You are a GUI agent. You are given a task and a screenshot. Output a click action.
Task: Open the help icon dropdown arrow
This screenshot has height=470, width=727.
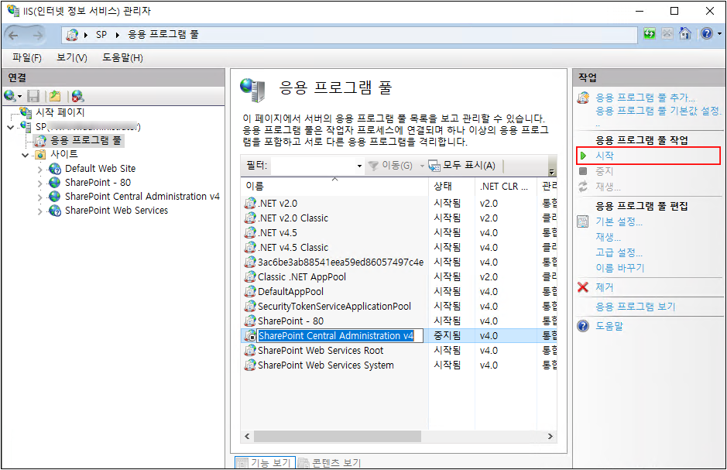coord(719,34)
